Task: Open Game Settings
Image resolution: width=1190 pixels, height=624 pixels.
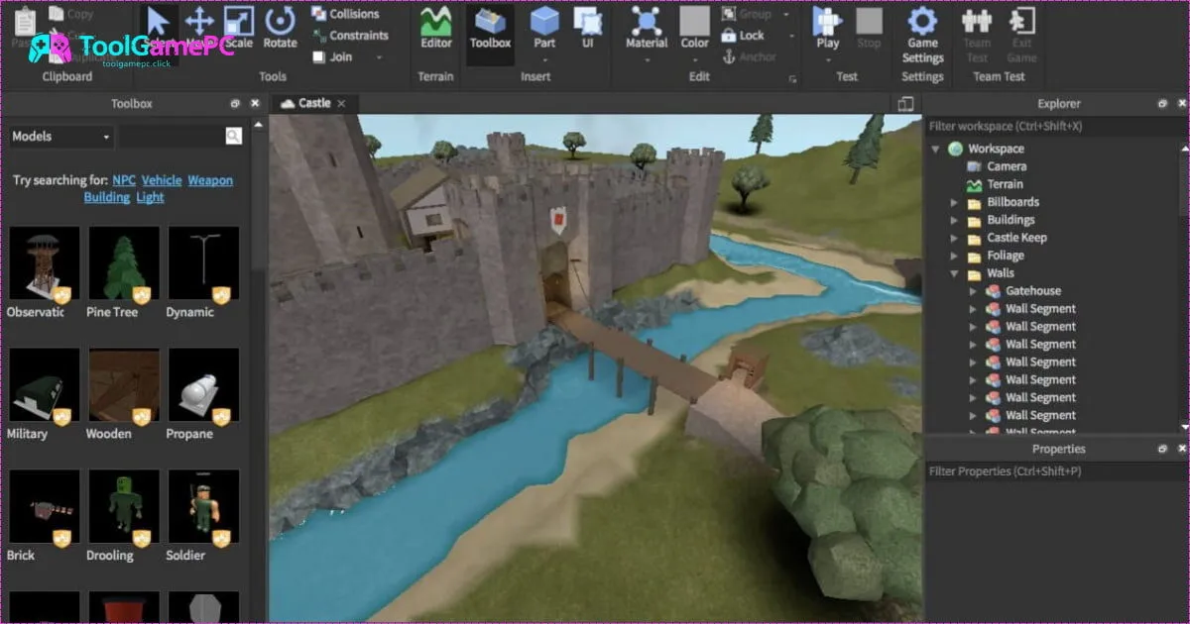Action: pos(921,30)
